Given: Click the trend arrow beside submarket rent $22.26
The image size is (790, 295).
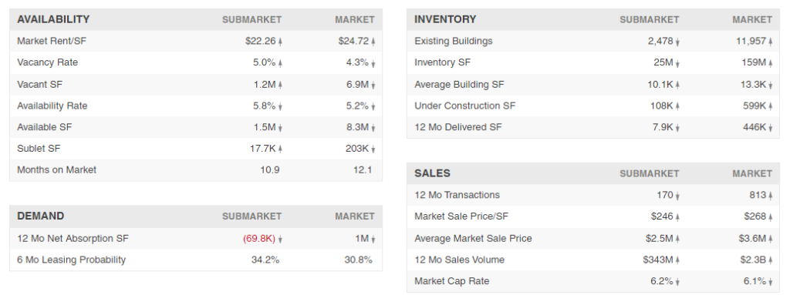Looking at the screenshot, I should point(280,42).
